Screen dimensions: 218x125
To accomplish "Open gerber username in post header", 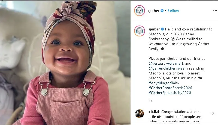I will 154,11.
